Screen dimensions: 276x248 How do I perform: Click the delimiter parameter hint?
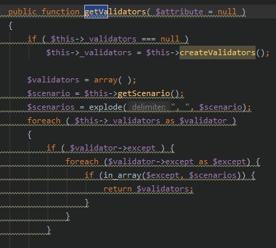point(149,107)
